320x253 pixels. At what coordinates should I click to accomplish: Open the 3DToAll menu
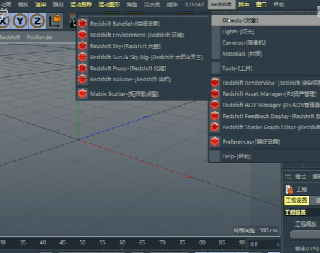tap(194, 4)
